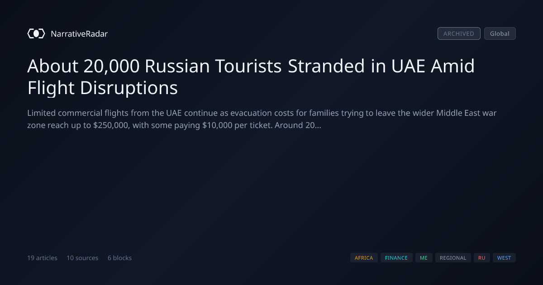Viewport: 543px width, 285px height.
Task: Show the 6 blocks breakdown
Action: (x=119, y=258)
